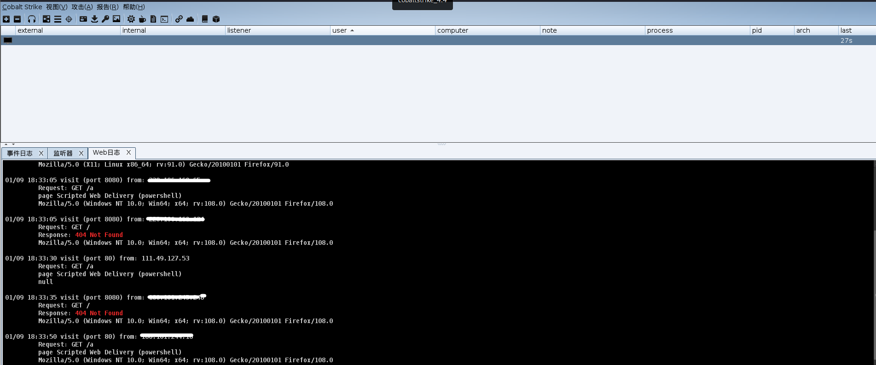Collapse top pane with splitter up arrow
Screen dimensions: 876x365
point(6,145)
